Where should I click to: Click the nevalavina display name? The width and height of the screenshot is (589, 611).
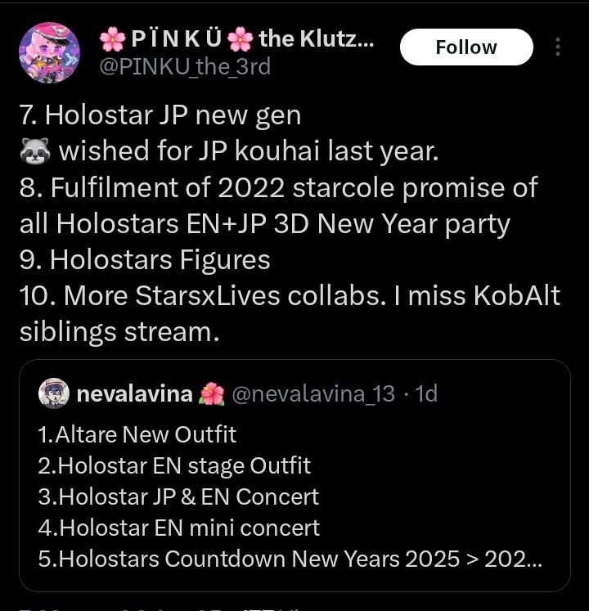coord(135,394)
